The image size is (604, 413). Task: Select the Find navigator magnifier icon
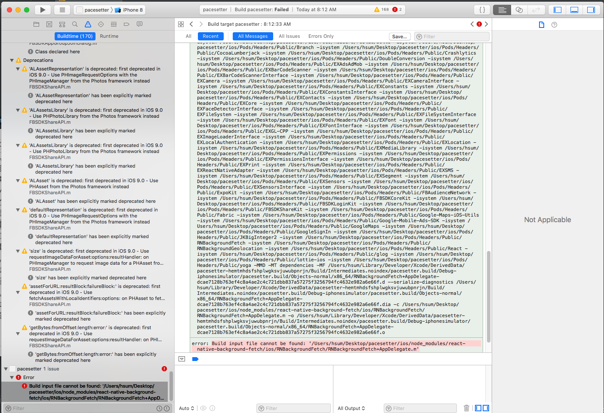75,24
